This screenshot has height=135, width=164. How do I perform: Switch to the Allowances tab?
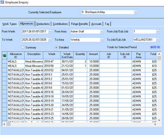tap(27, 24)
